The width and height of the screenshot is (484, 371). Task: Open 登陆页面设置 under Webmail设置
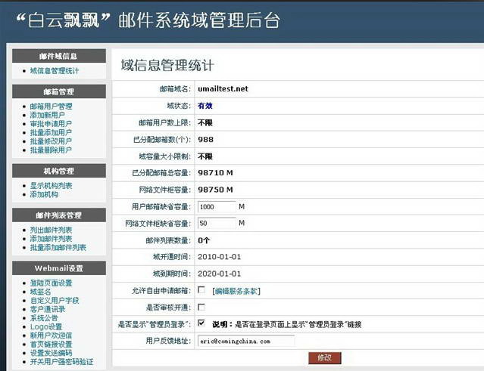point(51,283)
